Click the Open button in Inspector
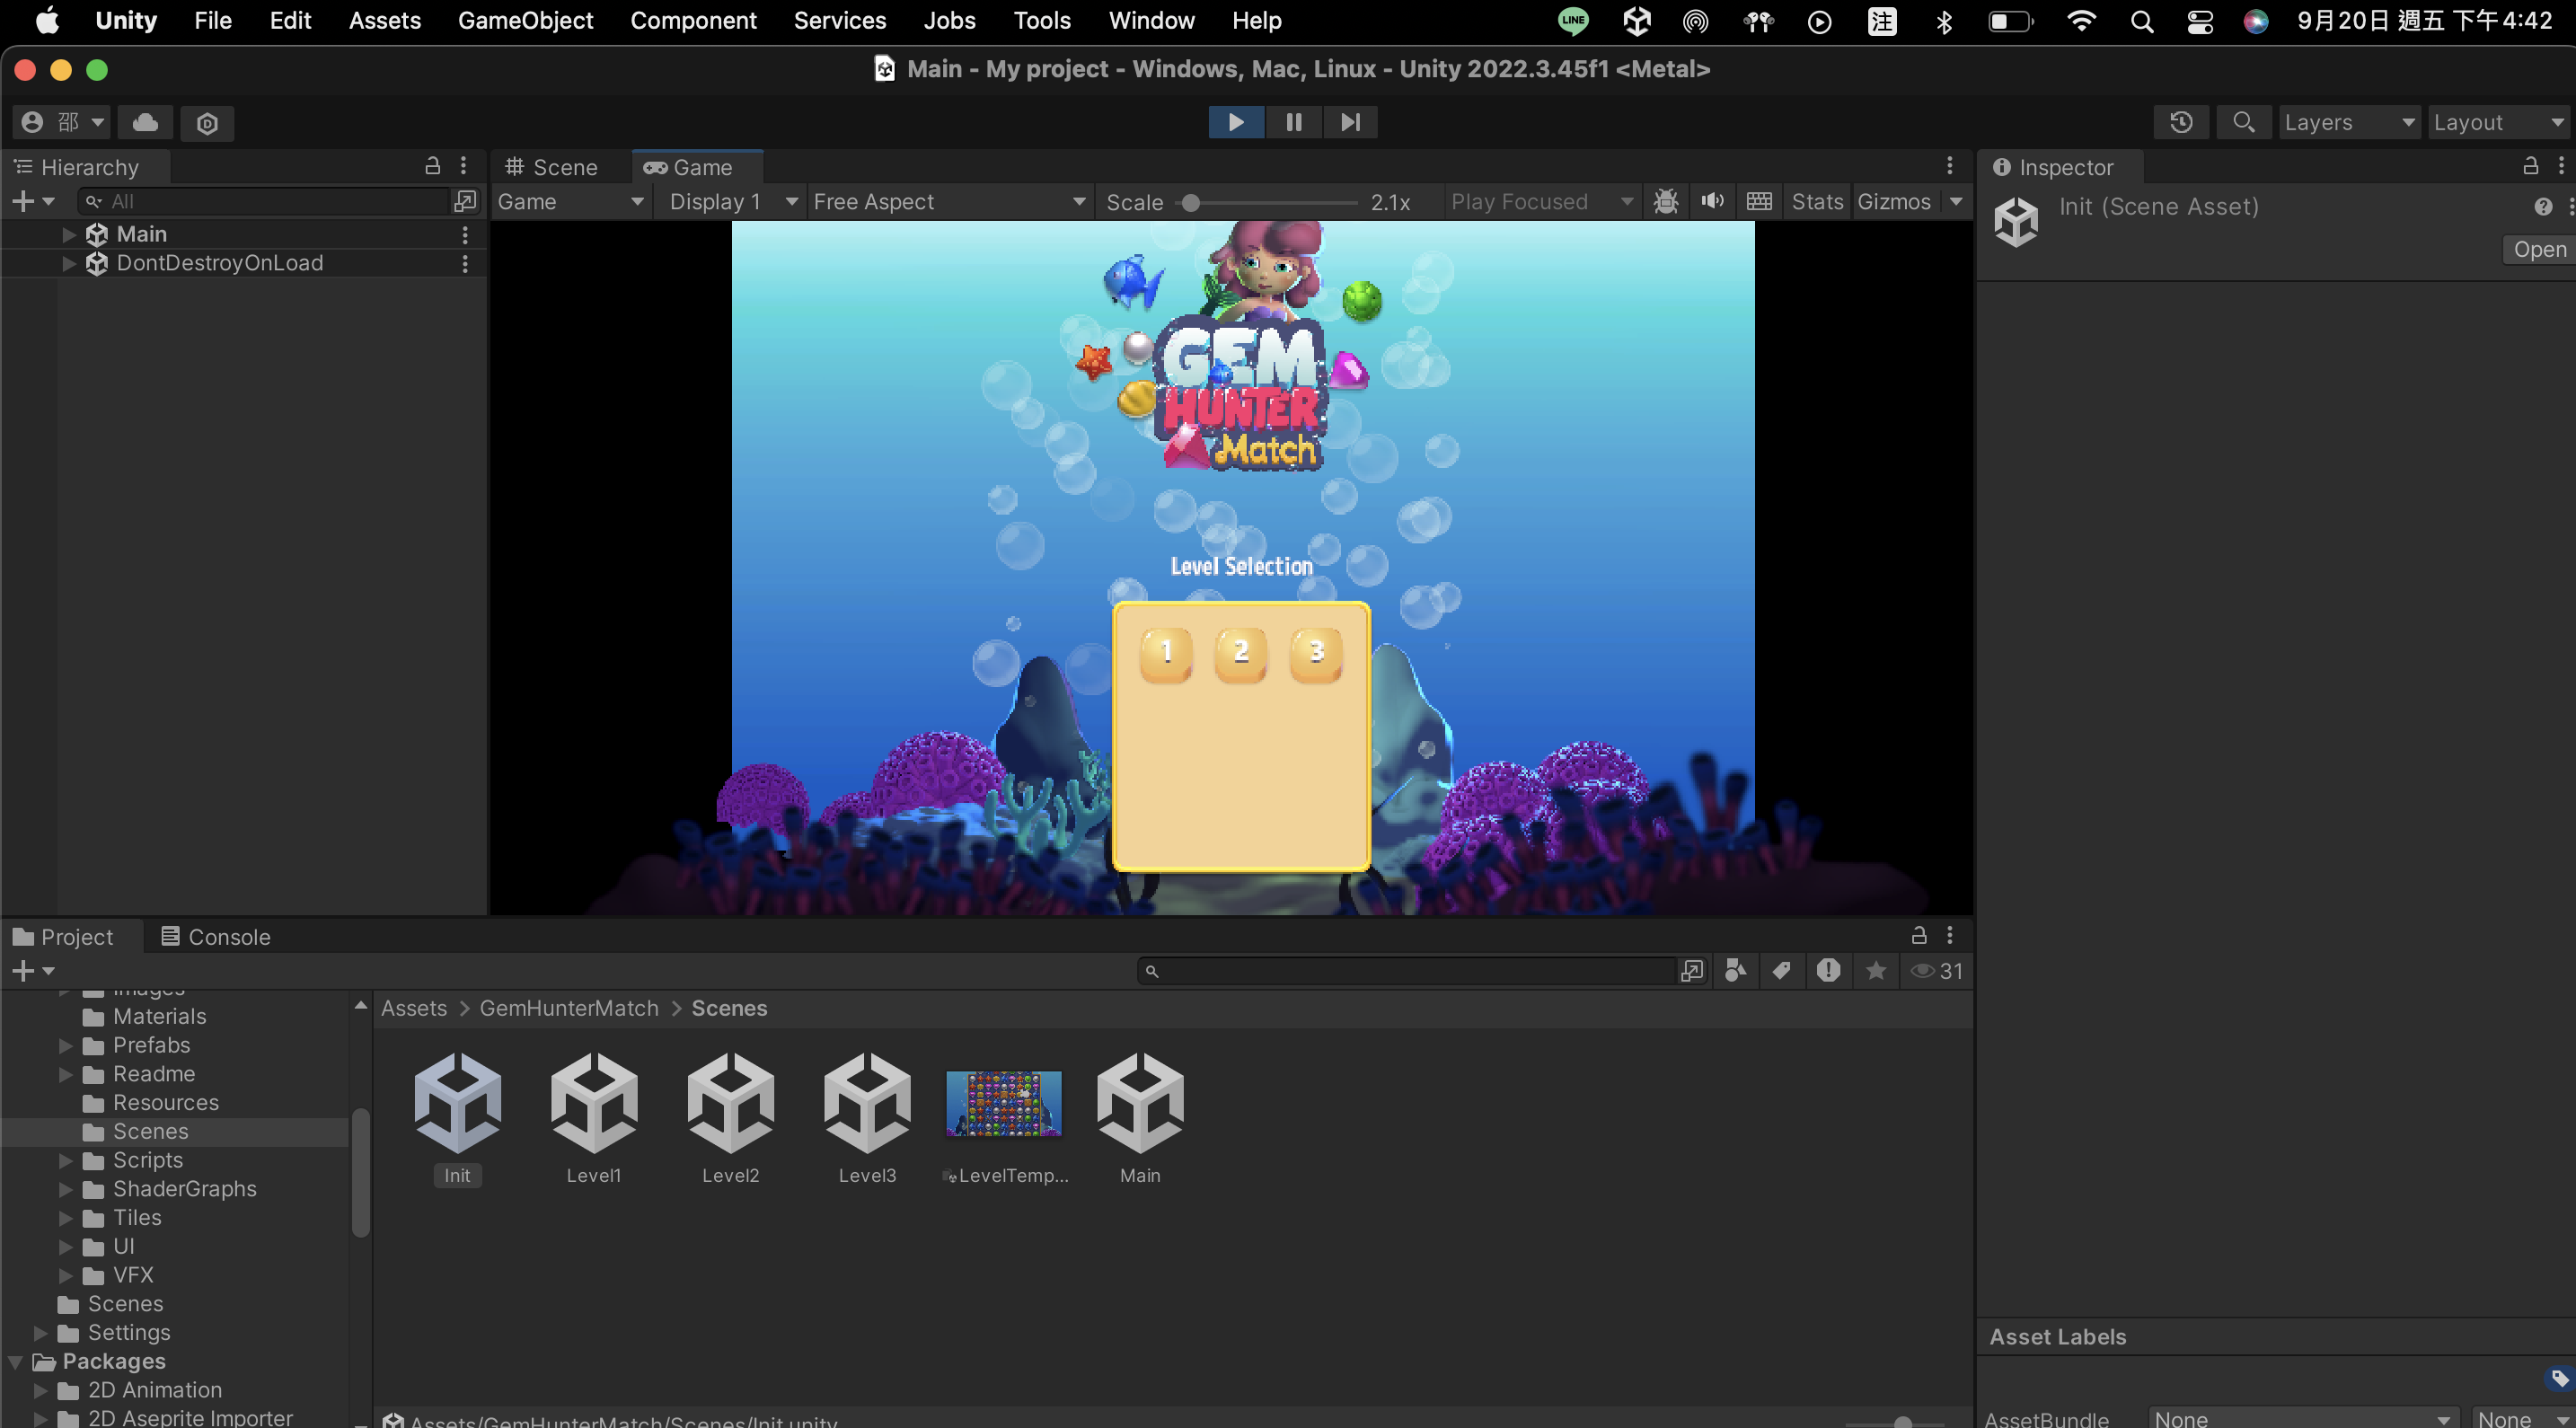Image resolution: width=2576 pixels, height=1428 pixels. click(x=2538, y=249)
